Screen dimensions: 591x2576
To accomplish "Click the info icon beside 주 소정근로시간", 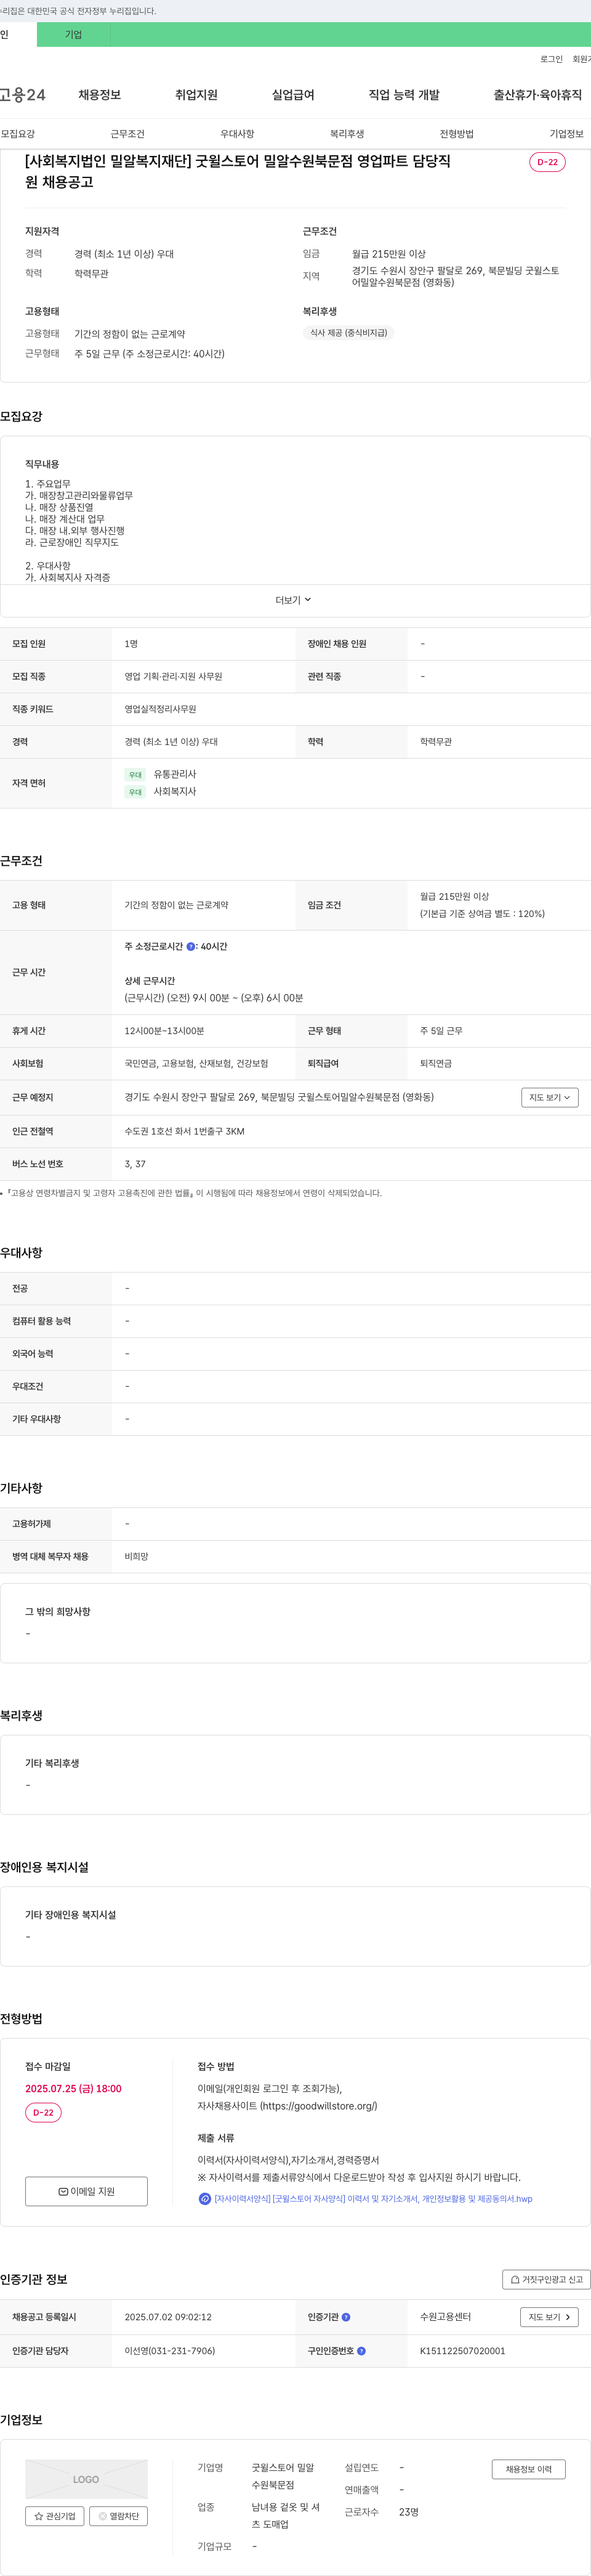I will tap(191, 946).
